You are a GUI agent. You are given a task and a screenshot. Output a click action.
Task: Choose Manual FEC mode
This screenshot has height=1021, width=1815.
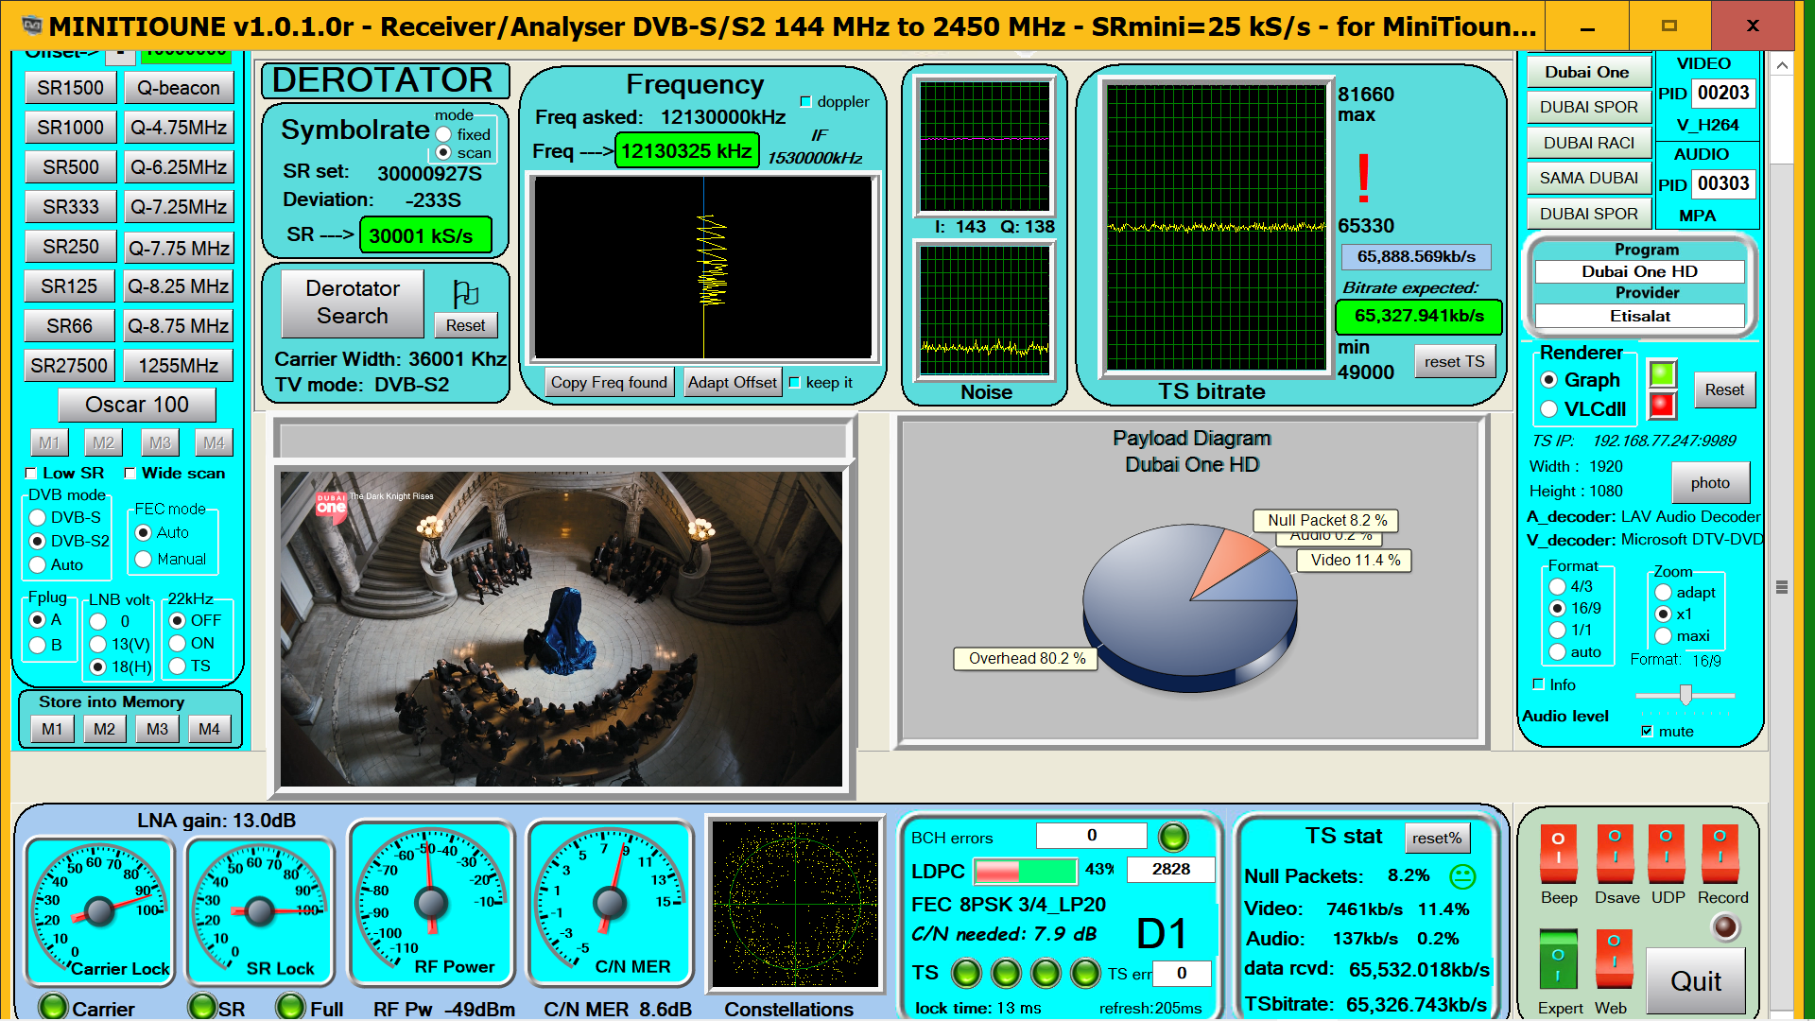pyautogui.click(x=144, y=559)
